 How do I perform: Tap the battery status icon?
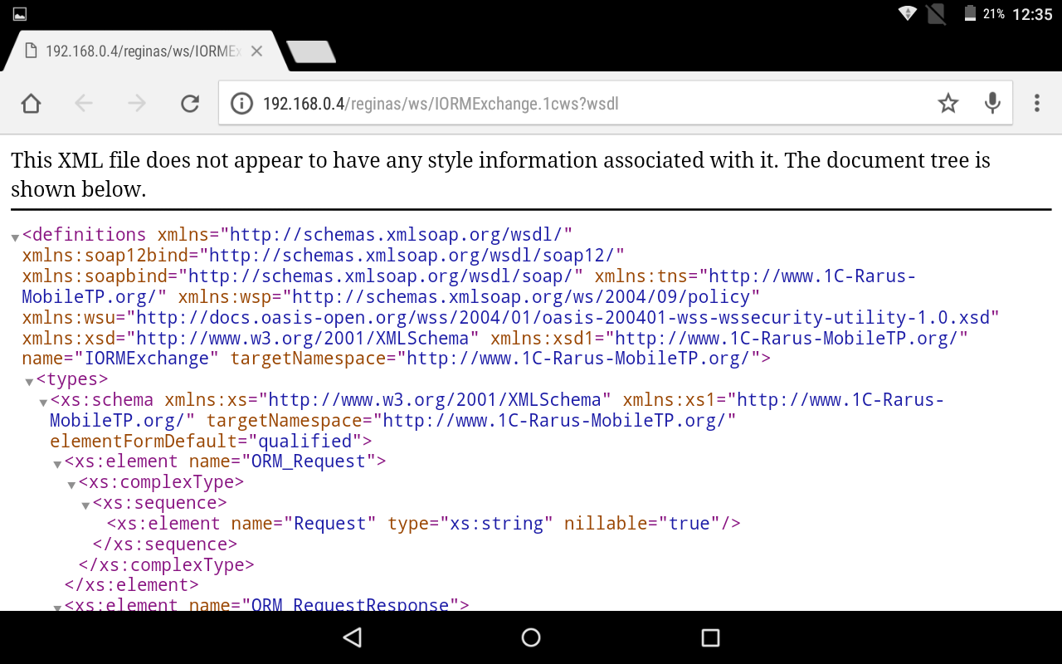coord(970,14)
